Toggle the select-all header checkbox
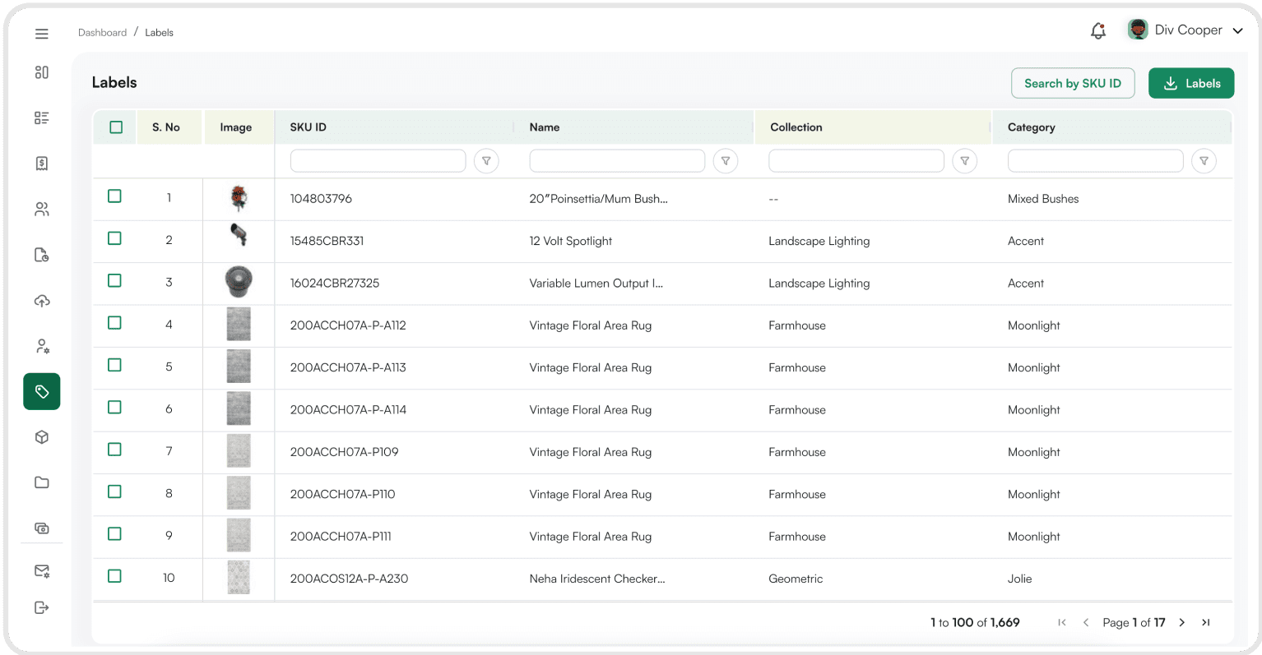Screen dimensions: 1262x655 pyautogui.click(x=116, y=127)
